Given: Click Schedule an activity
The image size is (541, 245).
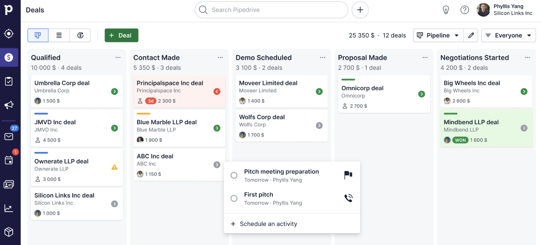Looking at the screenshot, I should point(264,224).
